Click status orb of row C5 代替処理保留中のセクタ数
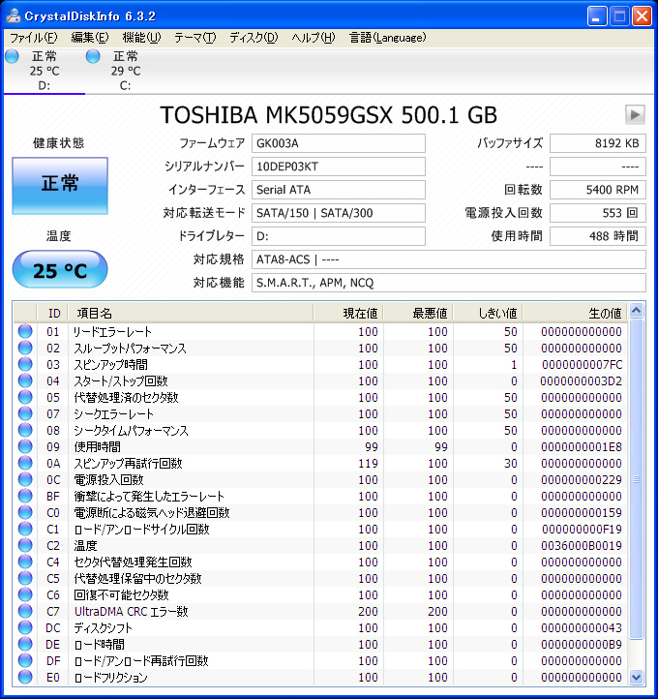The height and width of the screenshot is (699, 658). (x=25, y=579)
